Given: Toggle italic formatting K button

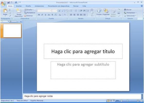Looking at the screenshot, I should click(x=42, y=15).
